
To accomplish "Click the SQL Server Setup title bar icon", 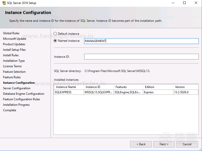I will coord(4,3).
